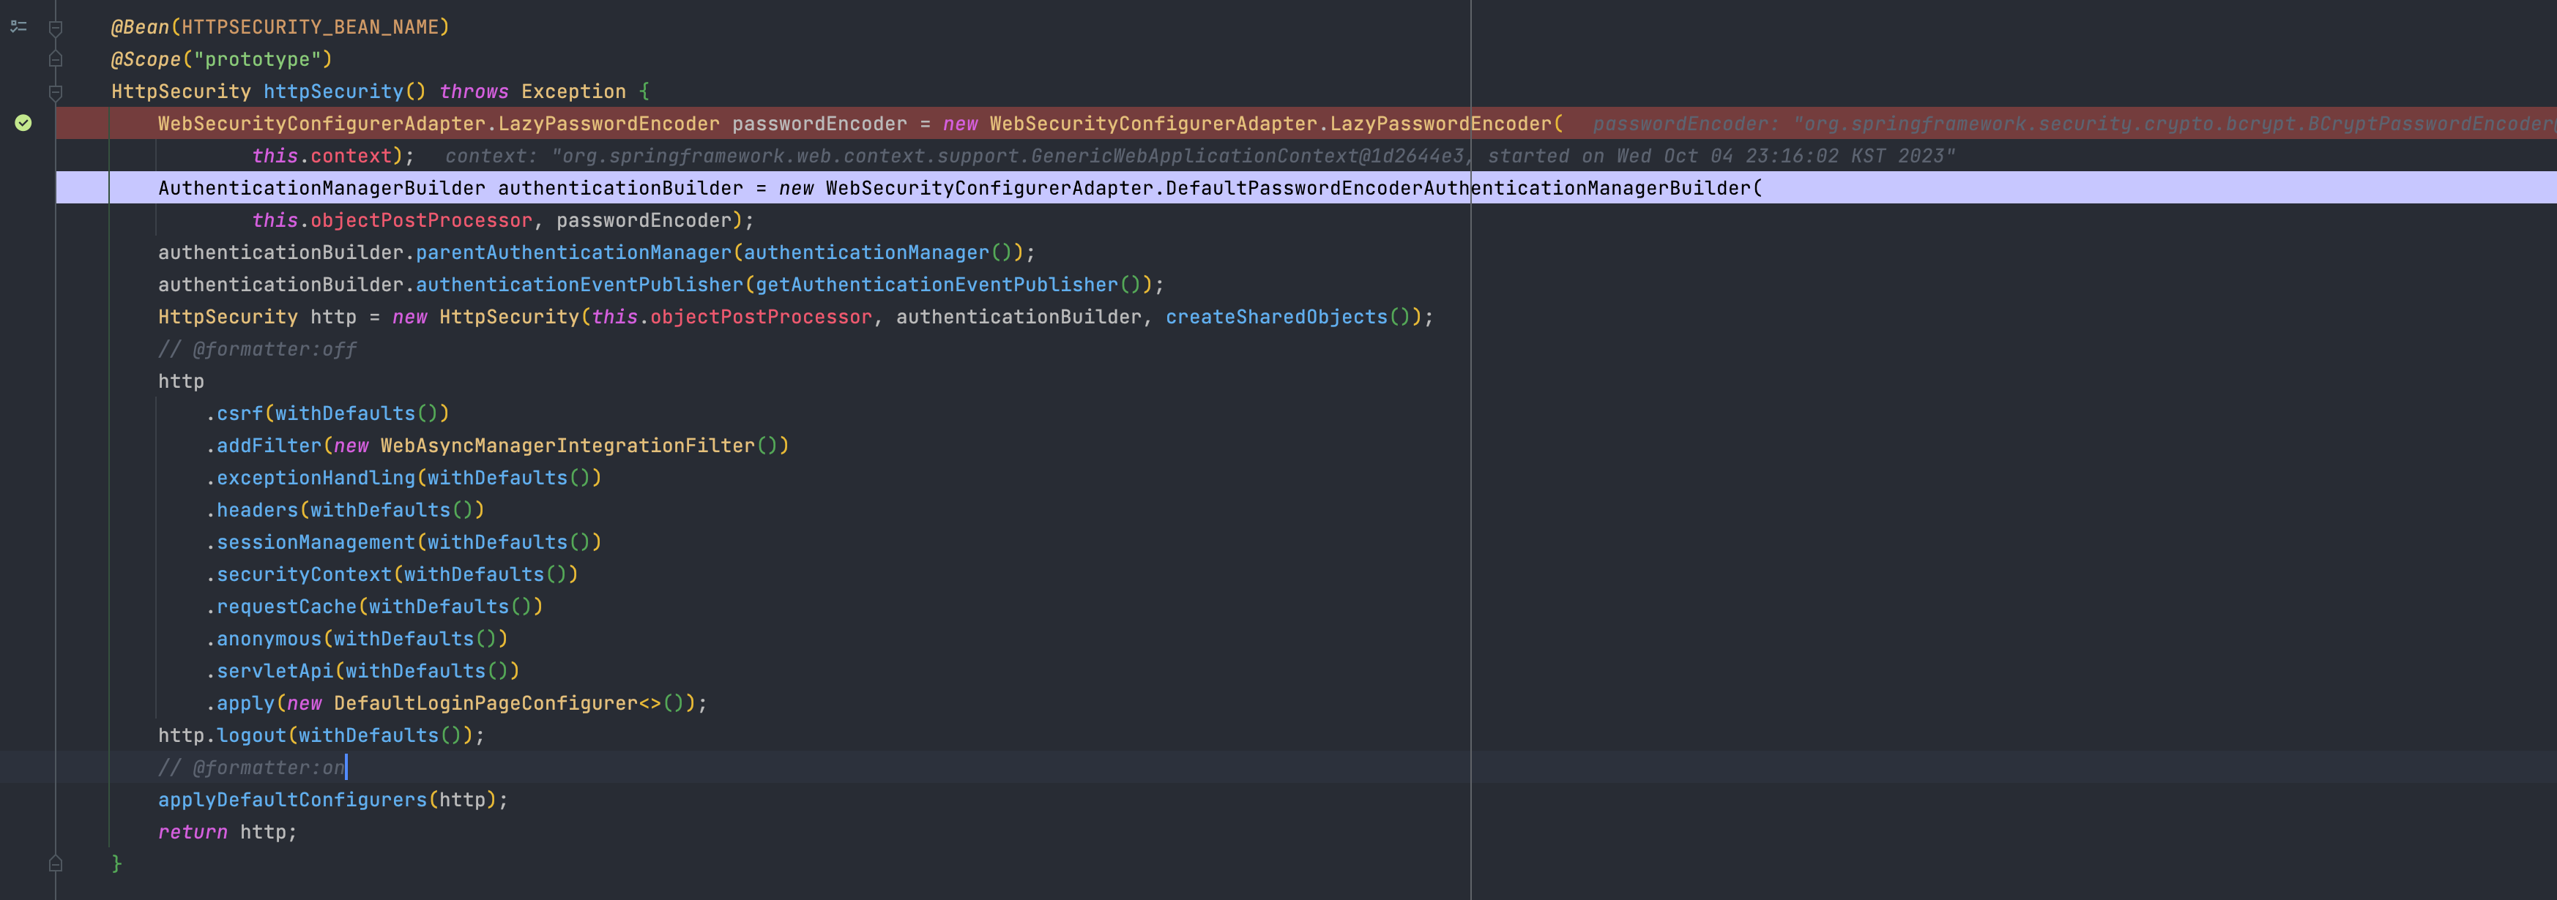Toggle the verified breakpoint on LazyPasswordEncoder line
The width and height of the screenshot is (2557, 900).
(23, 123)
